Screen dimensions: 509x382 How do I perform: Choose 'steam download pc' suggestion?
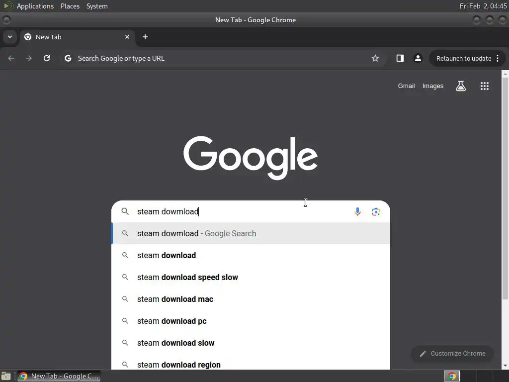click(x=251, y=321)
